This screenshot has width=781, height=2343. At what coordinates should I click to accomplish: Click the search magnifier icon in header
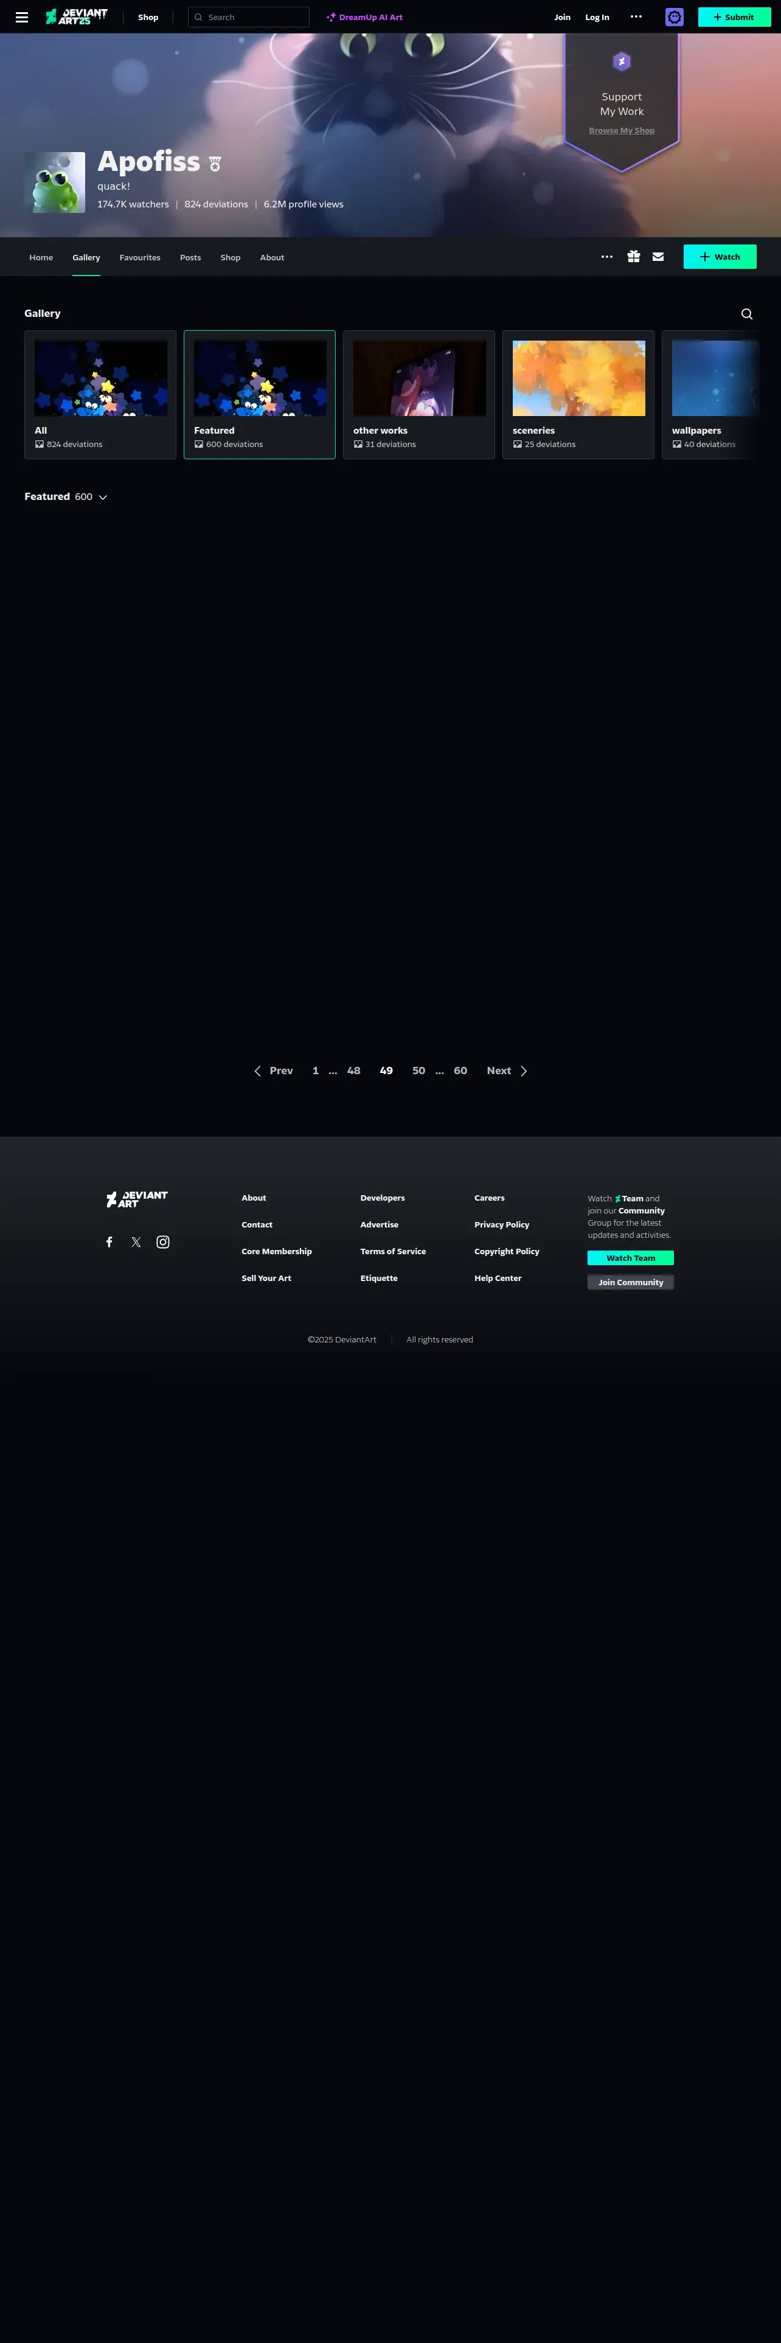pos(198,17)
